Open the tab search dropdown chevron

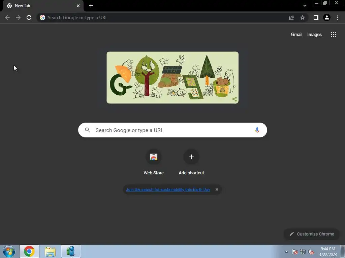[305, 6]
